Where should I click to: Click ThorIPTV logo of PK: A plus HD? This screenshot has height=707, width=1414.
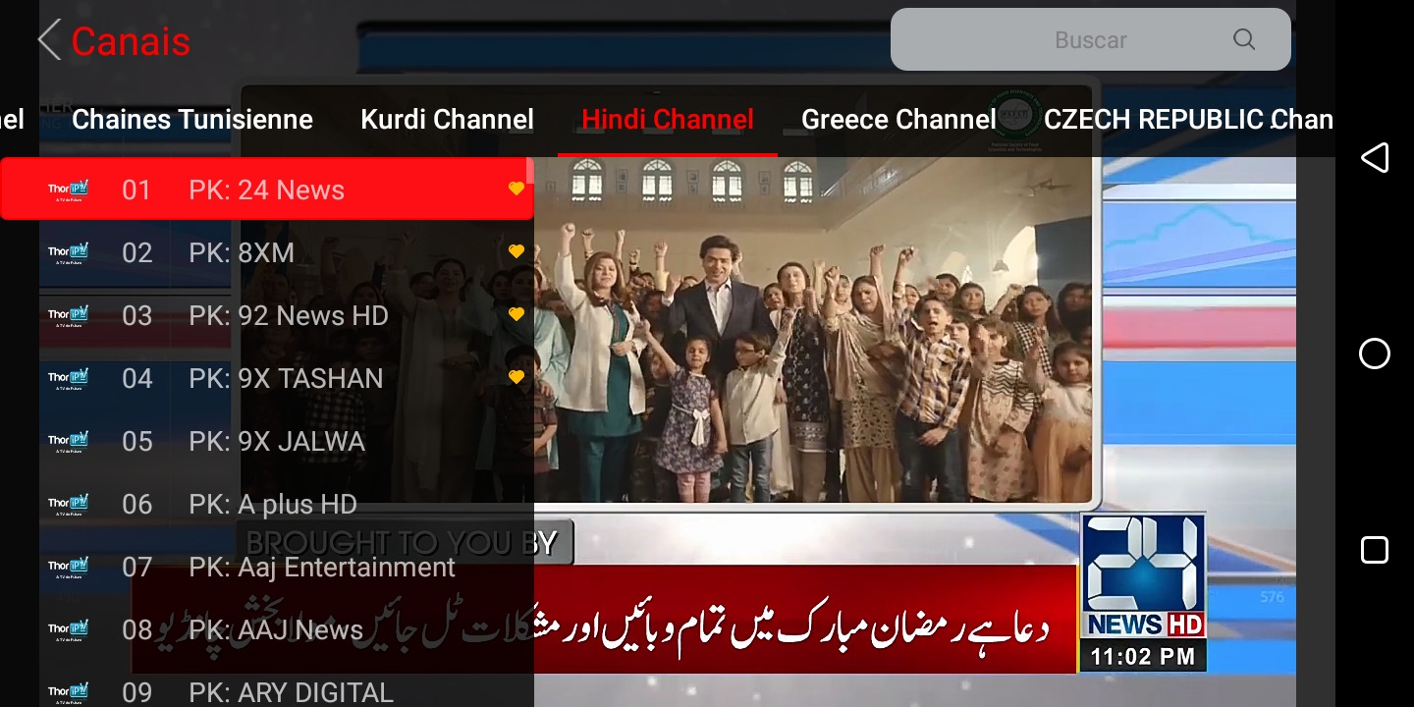[69, 504]
